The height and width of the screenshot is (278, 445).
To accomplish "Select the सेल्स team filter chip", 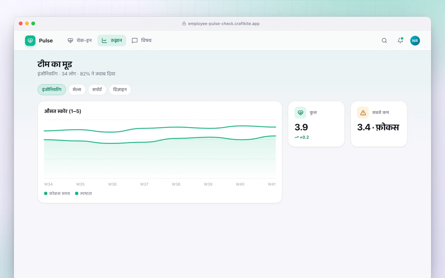I will [x=77, y=90].
